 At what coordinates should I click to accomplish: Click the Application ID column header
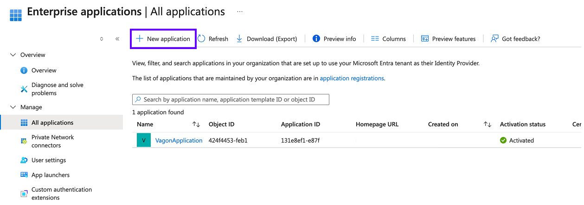(x=301, y=124)
